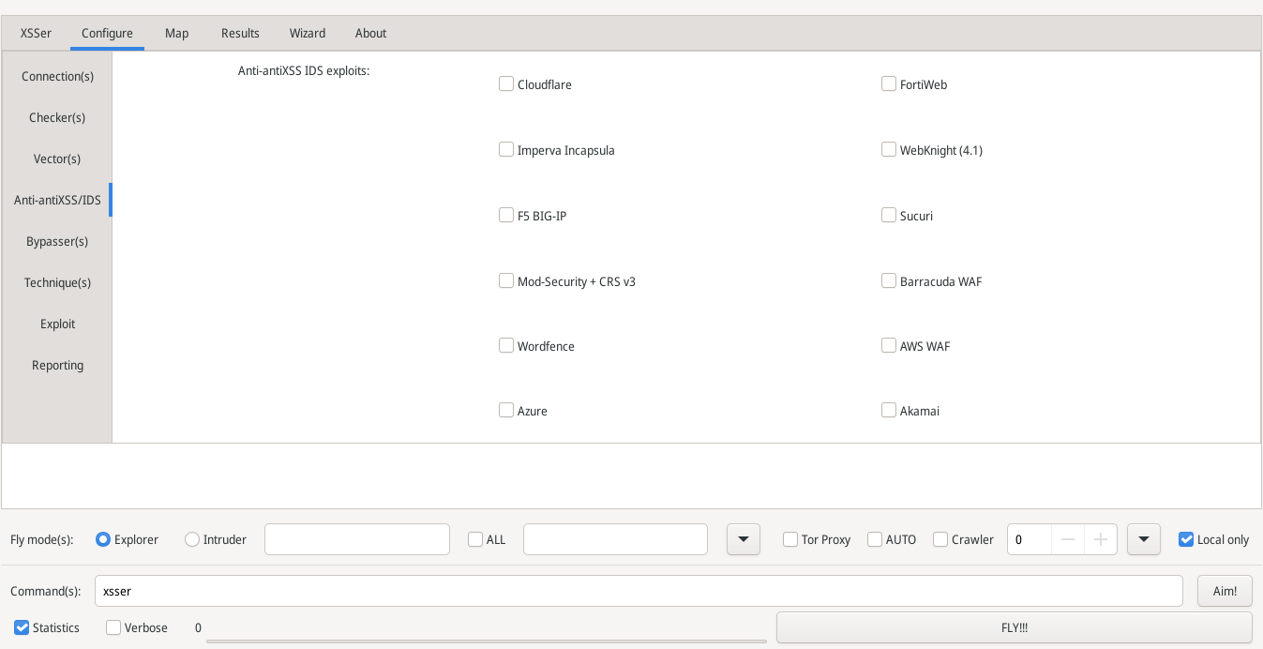Enable the AUTO checkbox

[875, 539]
